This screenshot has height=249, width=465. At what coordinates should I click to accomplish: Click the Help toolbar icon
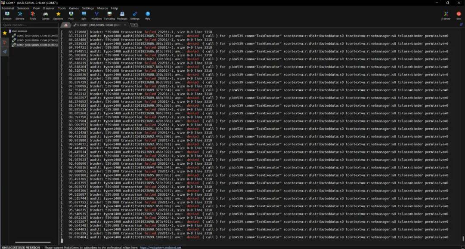(148, 15)
